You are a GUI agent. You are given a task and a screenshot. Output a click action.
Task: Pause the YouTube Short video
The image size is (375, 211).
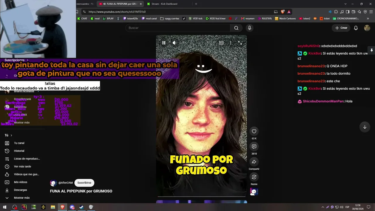(x=164, y=43)
